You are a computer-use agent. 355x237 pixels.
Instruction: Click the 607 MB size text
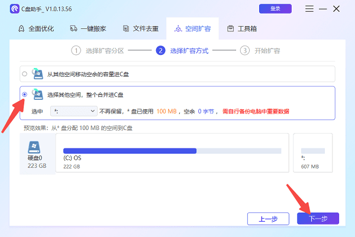point(310,167)
